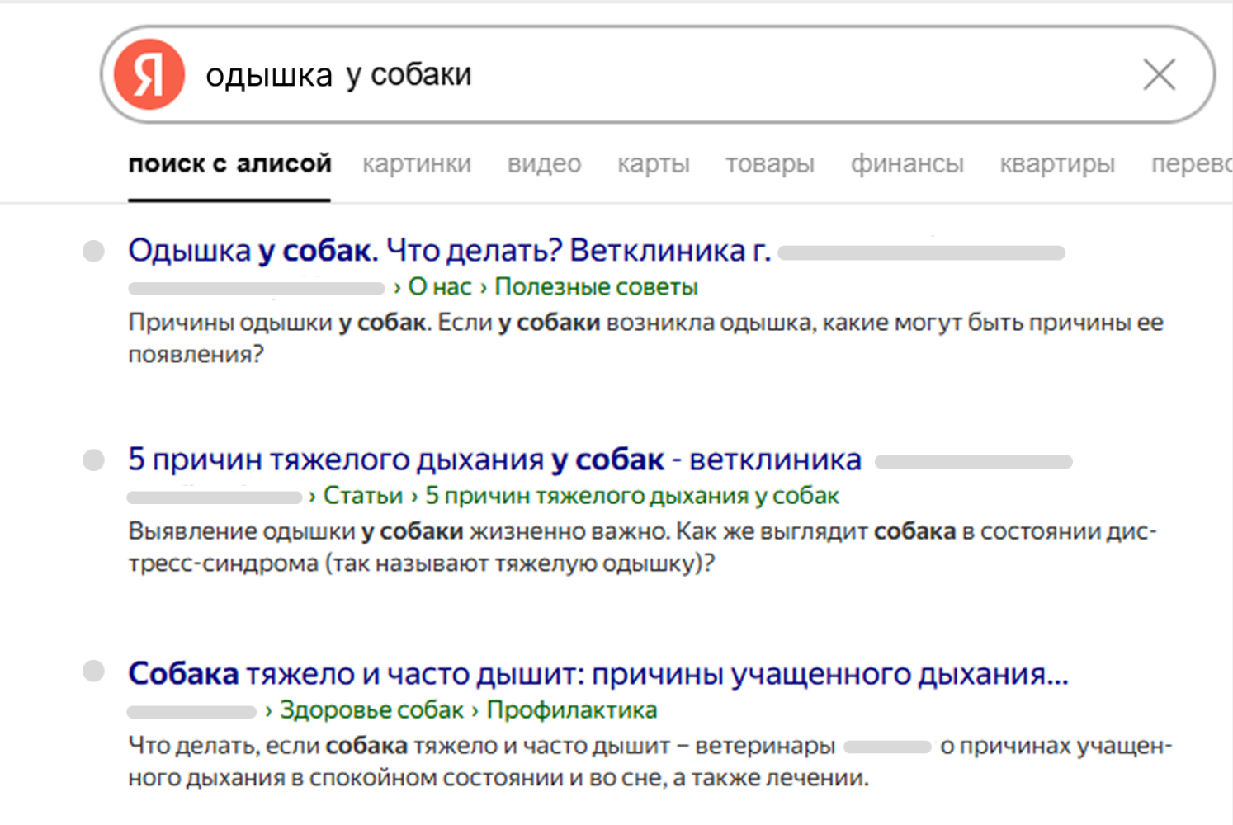This screenshot has height=825, width=1233.
Task: Open the 'Здоровье собак' breadcrumb
Action: (370, 709)
